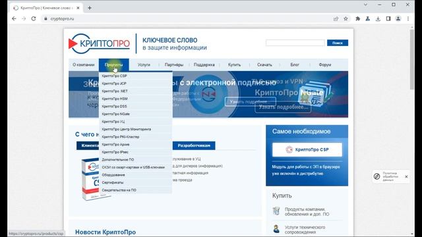Toggle the browser side panel icon
Image resolution: width=422 pixels, height=237 pixels.
pos(388,18)
